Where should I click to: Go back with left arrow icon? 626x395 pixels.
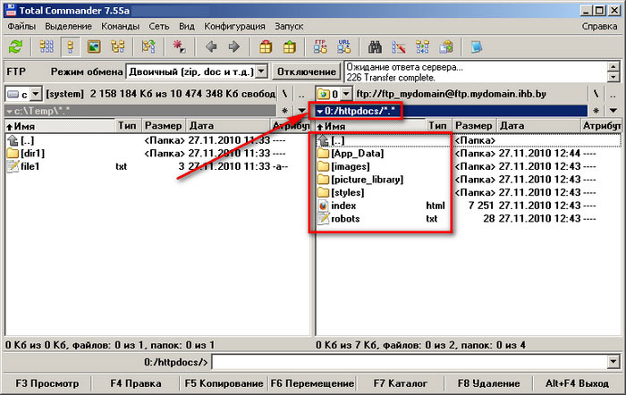(211, 47)
